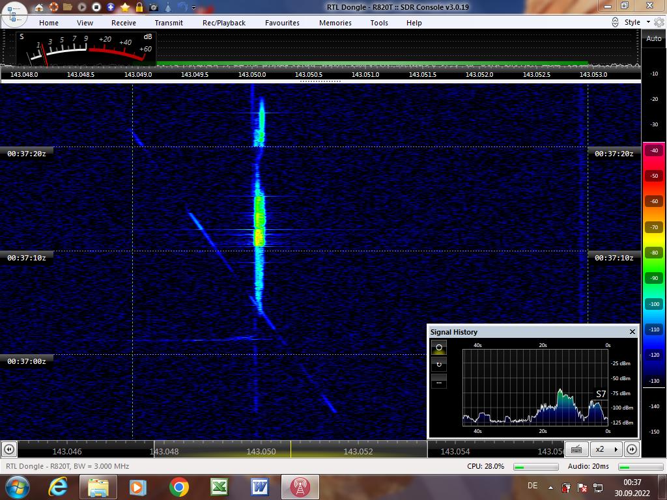Open the Home ribbon tab
Viewport: 667px width, 500px height.
[49, 23]
